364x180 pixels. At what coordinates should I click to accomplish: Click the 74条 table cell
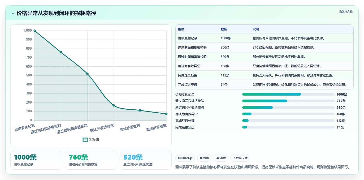224,85
